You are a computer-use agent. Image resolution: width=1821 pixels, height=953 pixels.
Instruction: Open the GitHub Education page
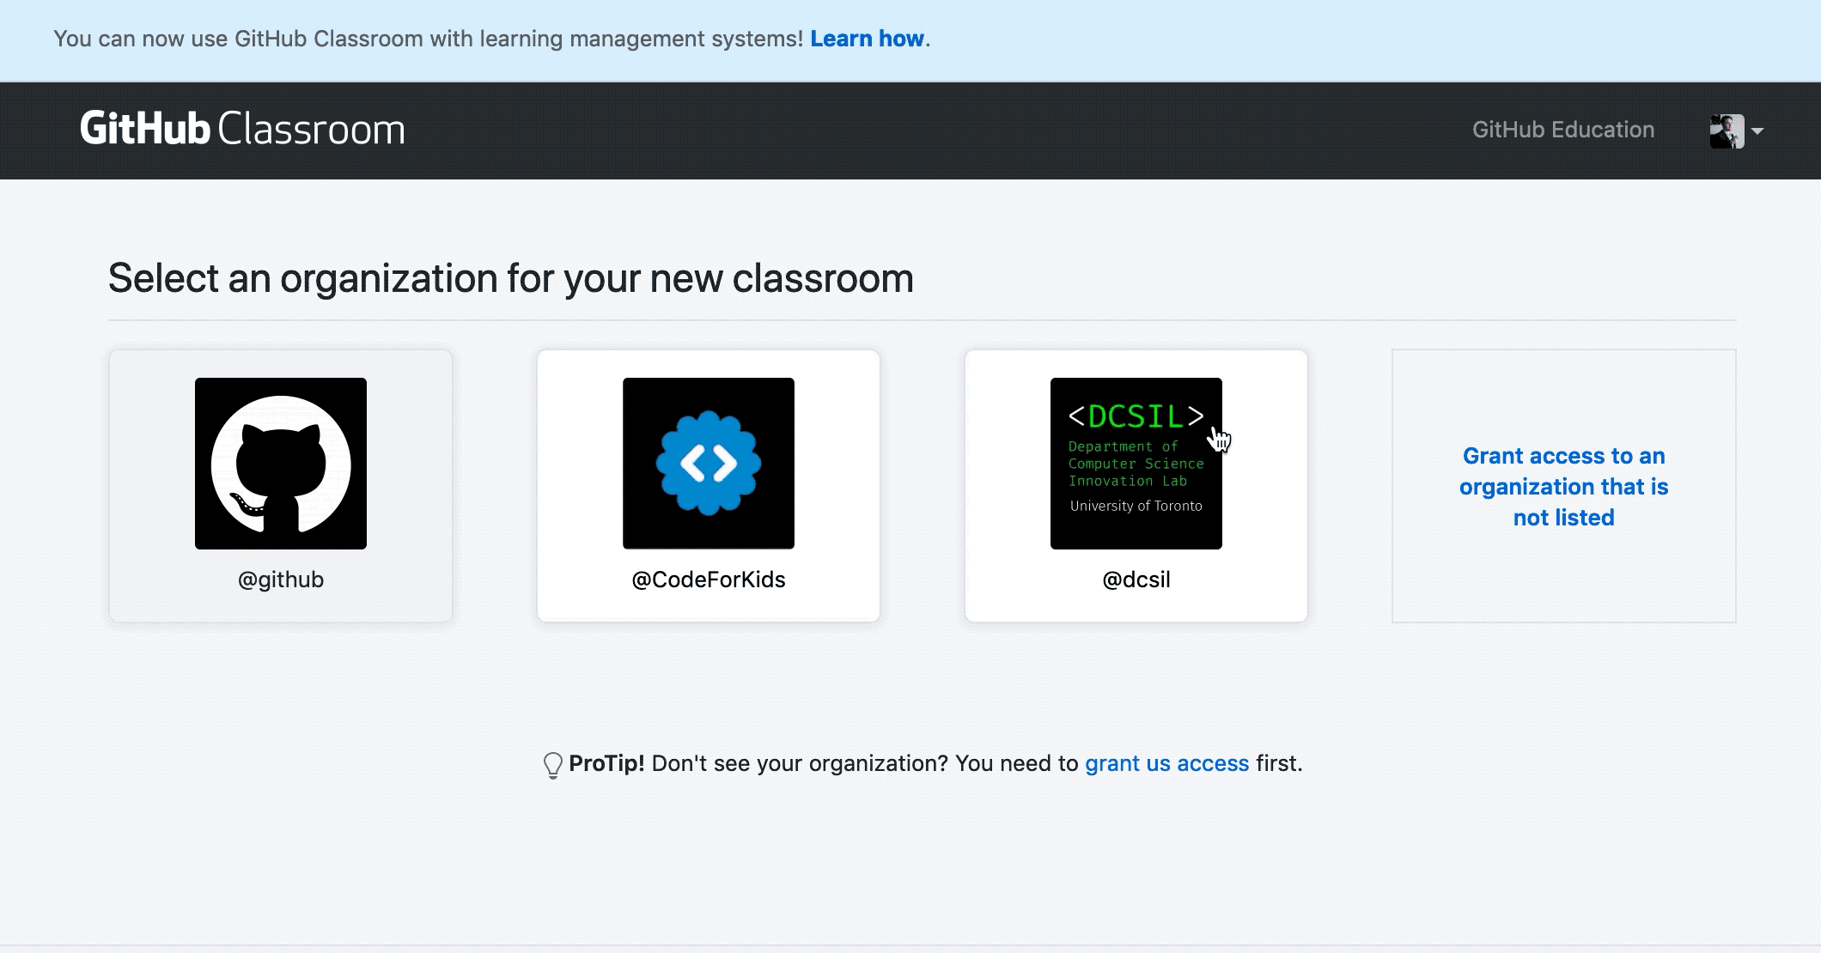tap(1562, 130)
